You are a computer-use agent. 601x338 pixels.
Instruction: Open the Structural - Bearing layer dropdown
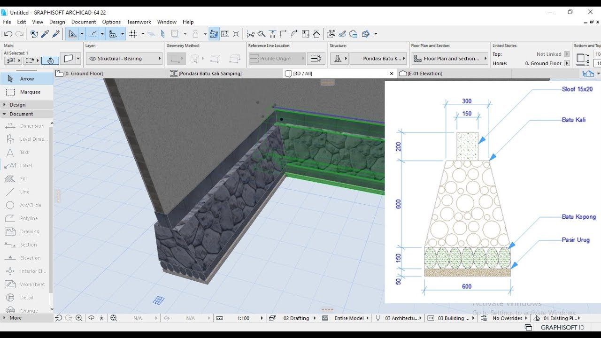[124, 59]
